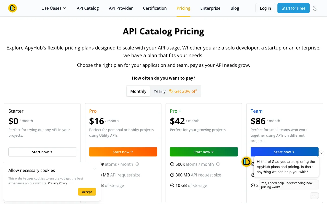Click the '$86' Team price
327x204 pixels.
(x=258, y=121)
